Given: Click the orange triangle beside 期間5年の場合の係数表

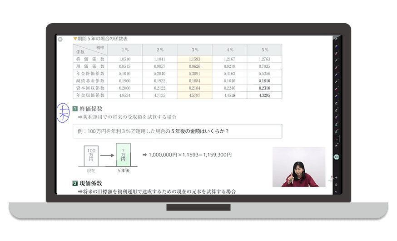Looking at the screenshot, I should point(75,39).
